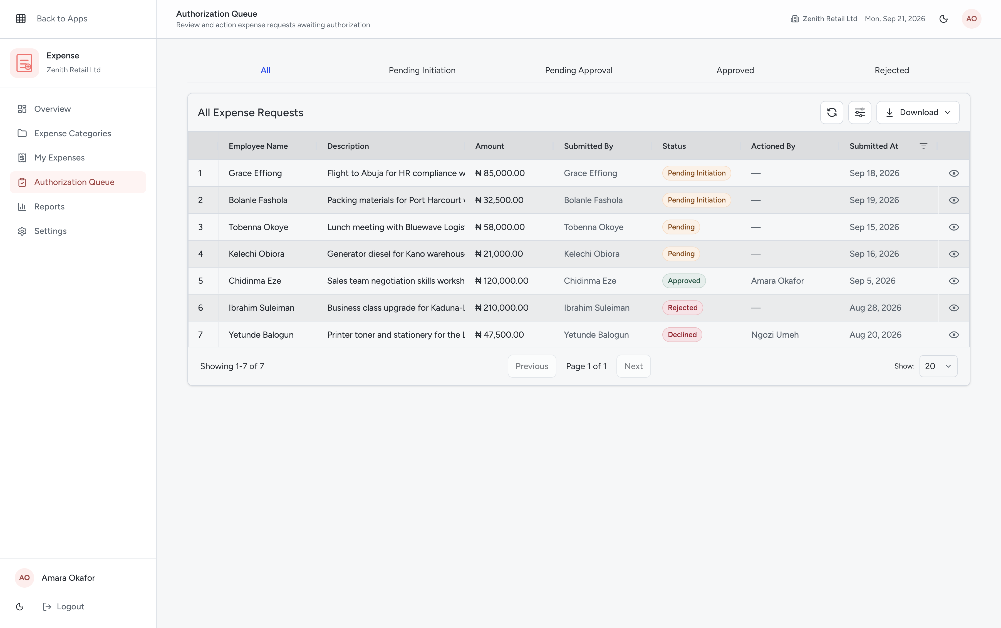Image resolution: width=1001 pixels, height=628 pixels.
Task: Toggle dark mode moon icon beside Logout
Action: point(19,606)
